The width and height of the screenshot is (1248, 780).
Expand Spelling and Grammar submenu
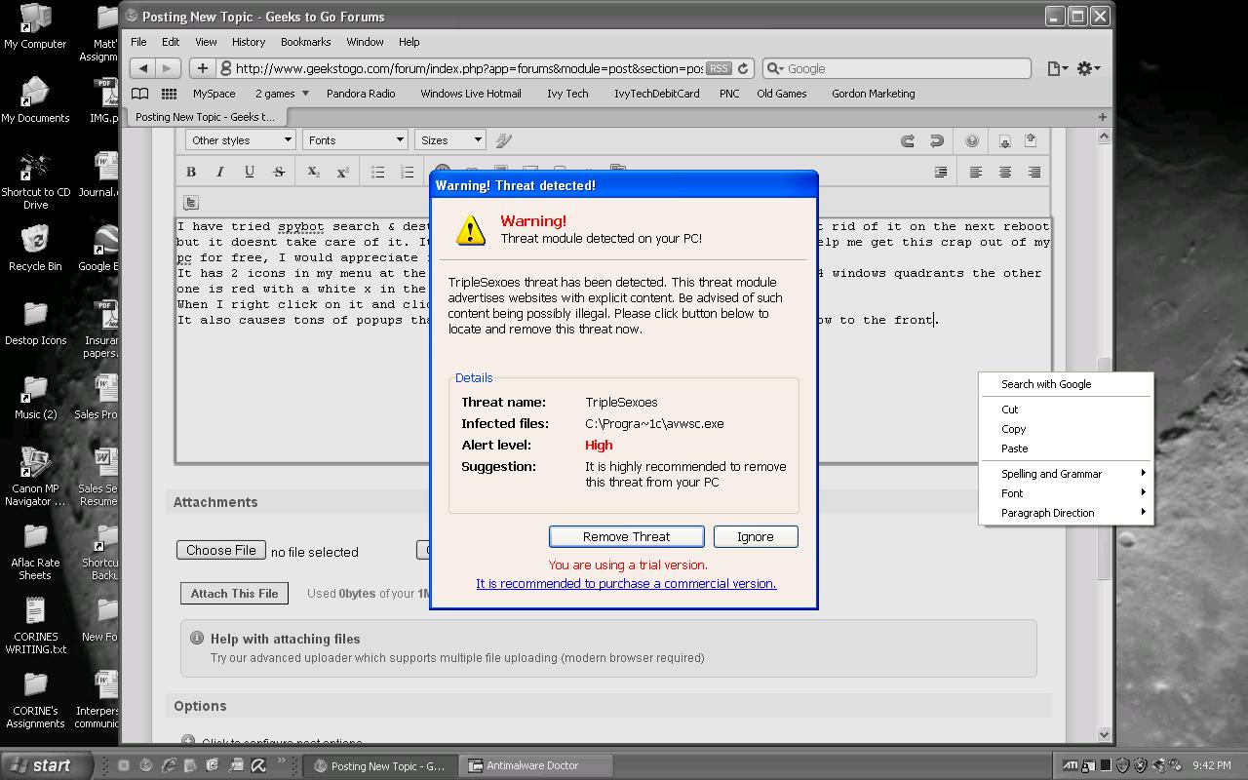(x=1066, y=474)
